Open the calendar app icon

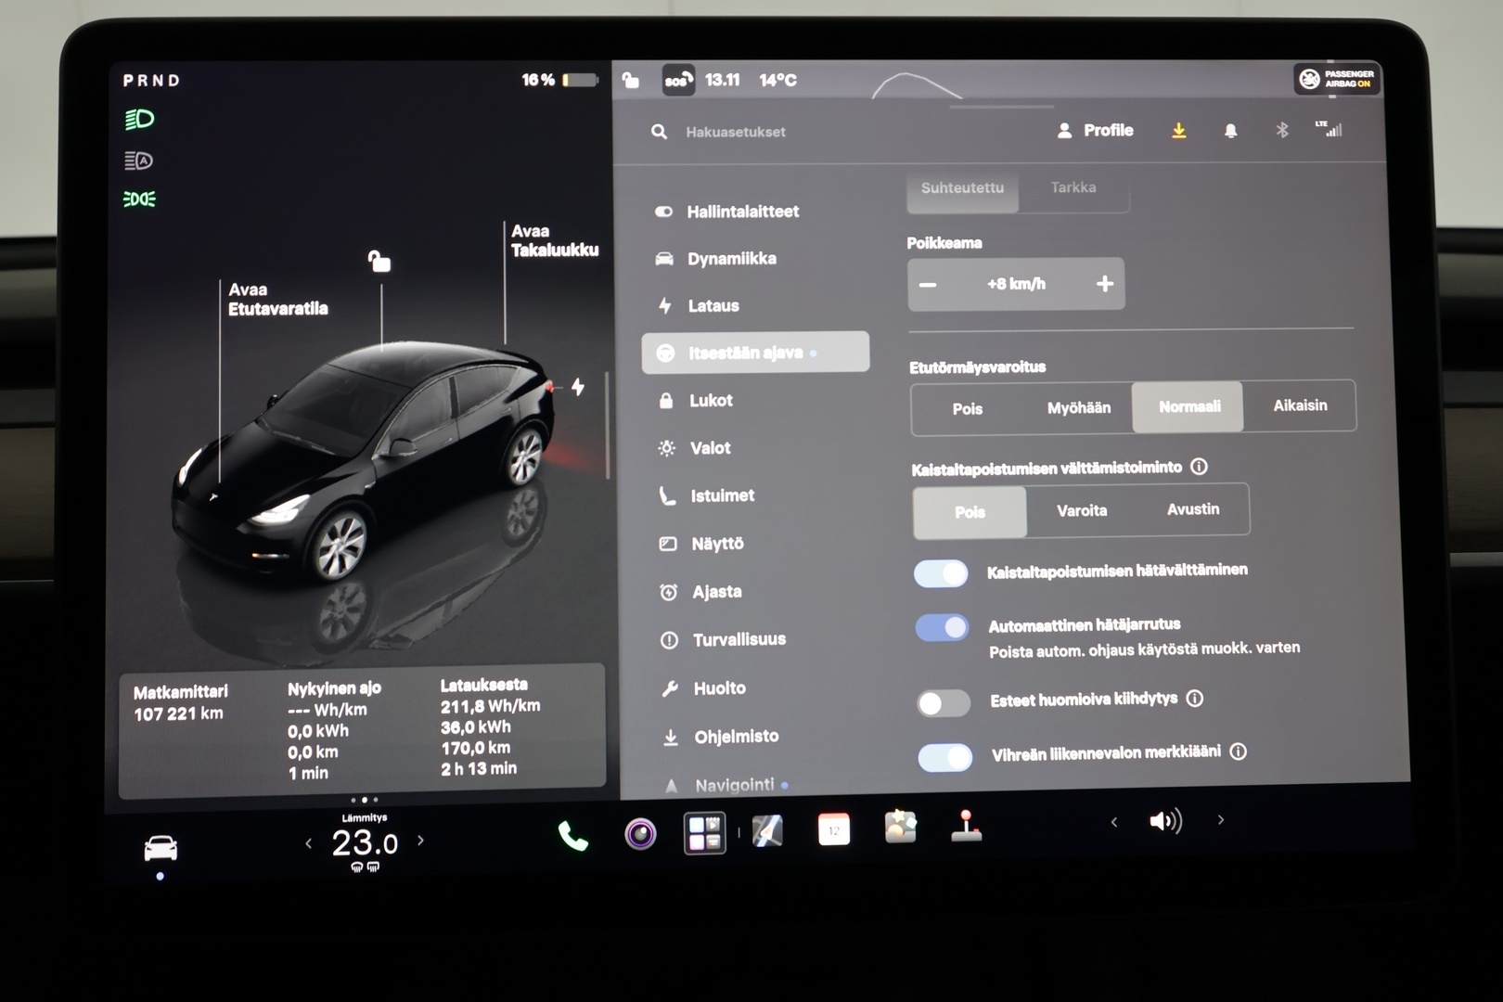pyautogui.click(x=833, y=829)
